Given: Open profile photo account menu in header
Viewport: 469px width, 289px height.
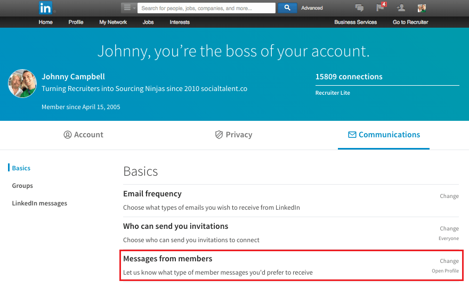Looking at the screenshot, I should coord(422,8).
